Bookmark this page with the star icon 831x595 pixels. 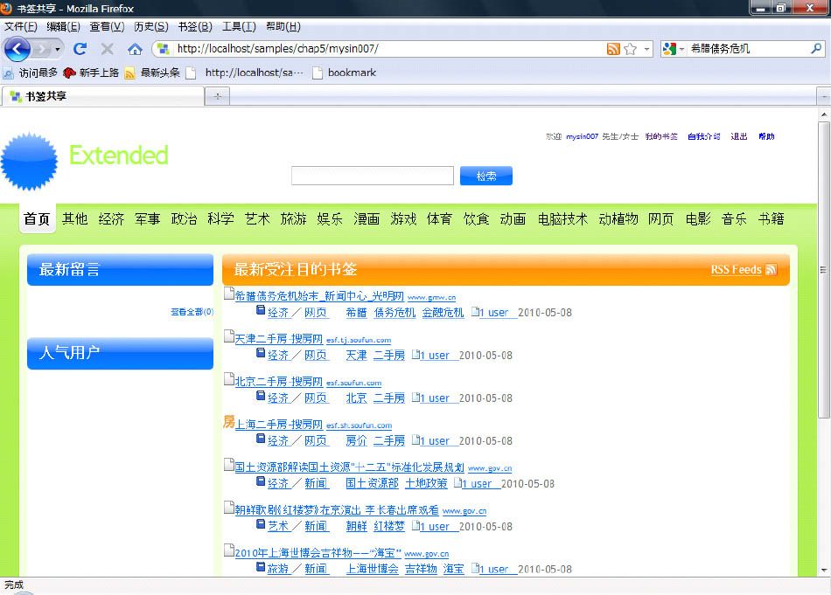tap(630, 49)
